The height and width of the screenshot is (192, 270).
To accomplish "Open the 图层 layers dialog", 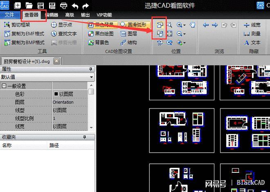I will (128, 34).
